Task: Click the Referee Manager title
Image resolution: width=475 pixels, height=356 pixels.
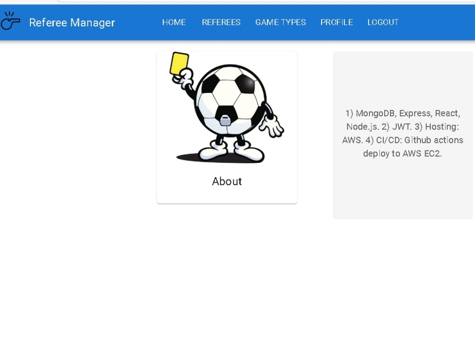Action: pyautogui.click(x=72, y=23)
